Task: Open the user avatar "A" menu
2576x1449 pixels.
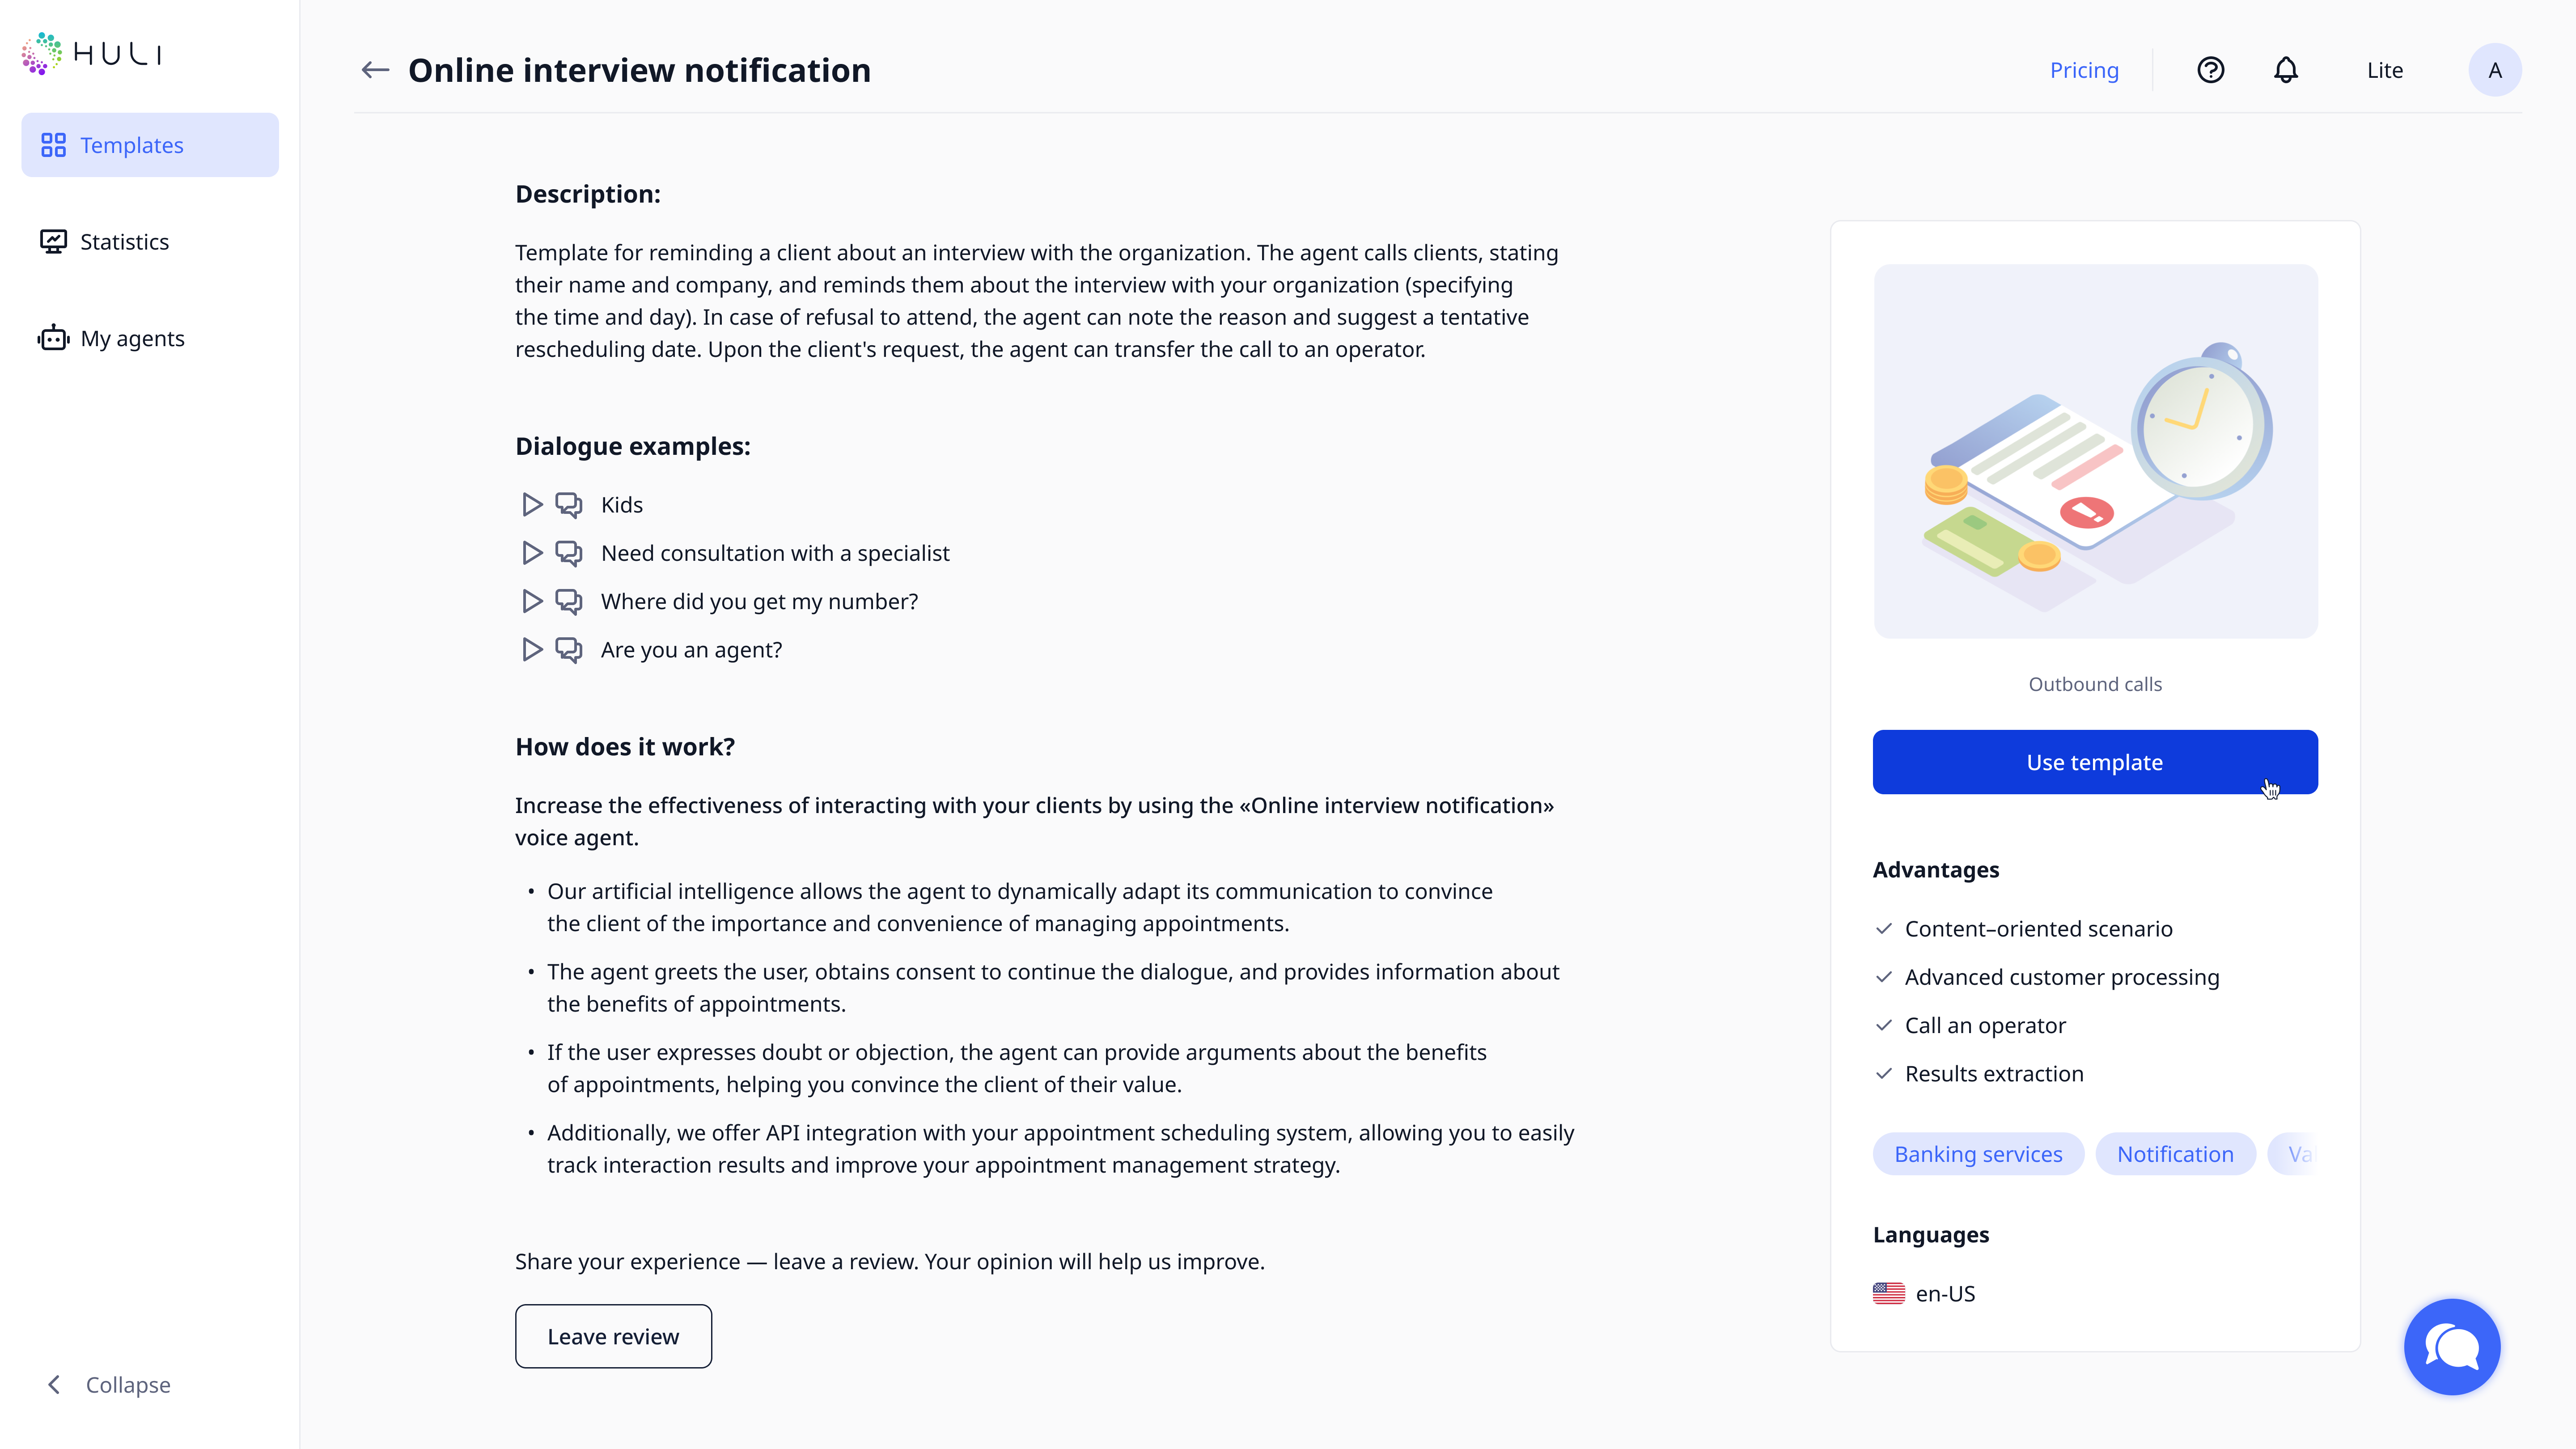Action: click(2495, 70)
